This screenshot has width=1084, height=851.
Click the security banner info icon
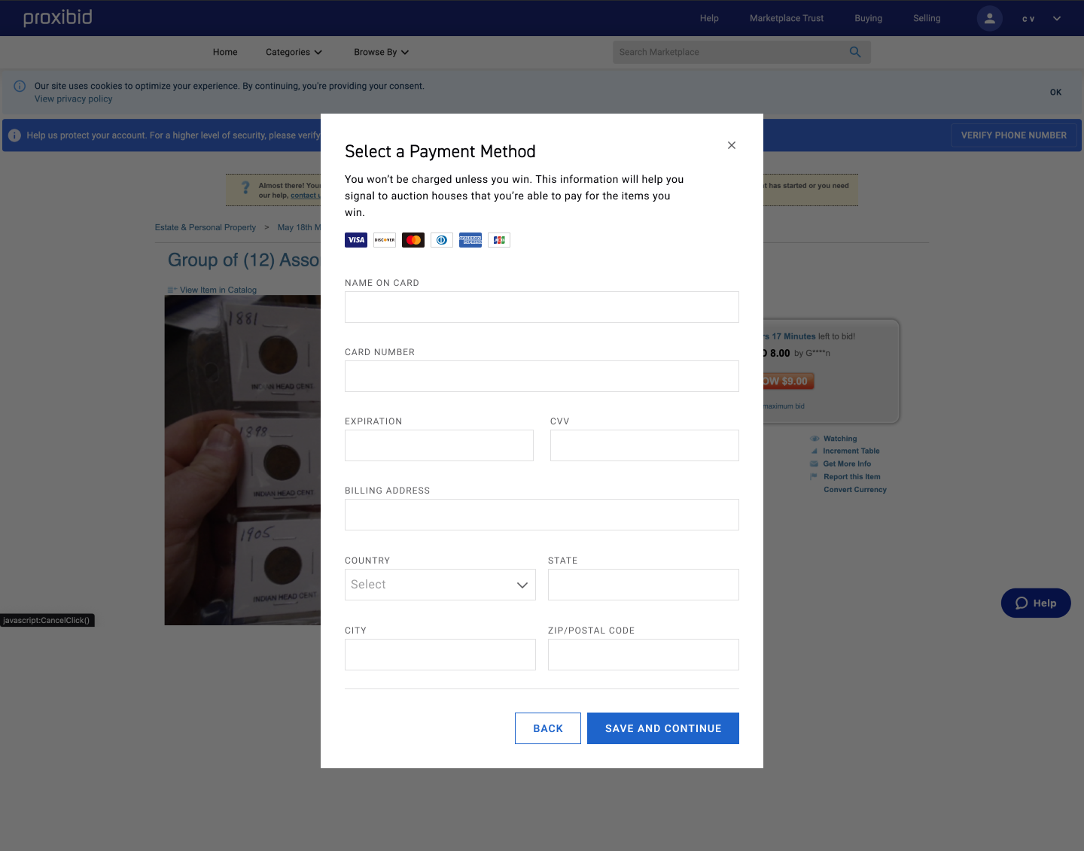tap(14, 135)
